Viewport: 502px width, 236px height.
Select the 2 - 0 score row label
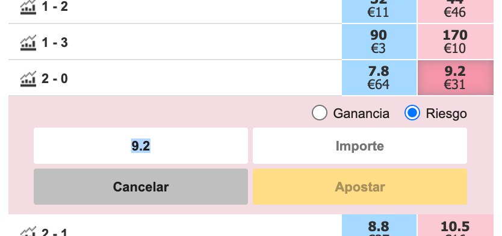(x=55, y=78)
